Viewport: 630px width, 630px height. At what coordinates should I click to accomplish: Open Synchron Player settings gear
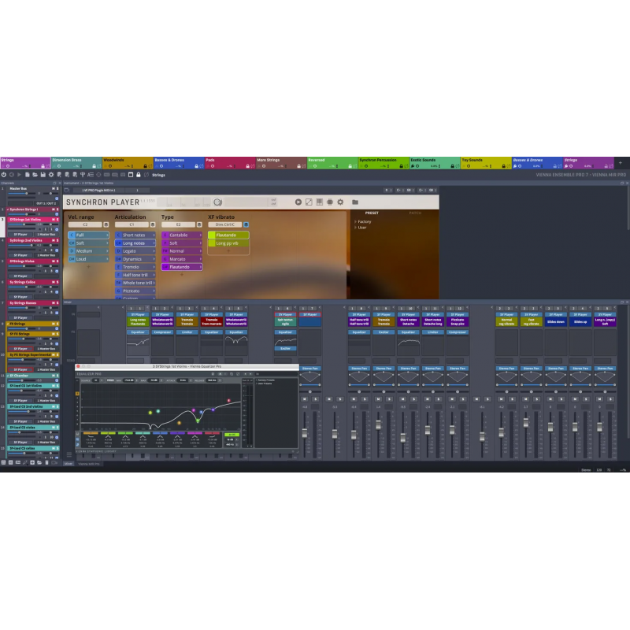(340, 202)
